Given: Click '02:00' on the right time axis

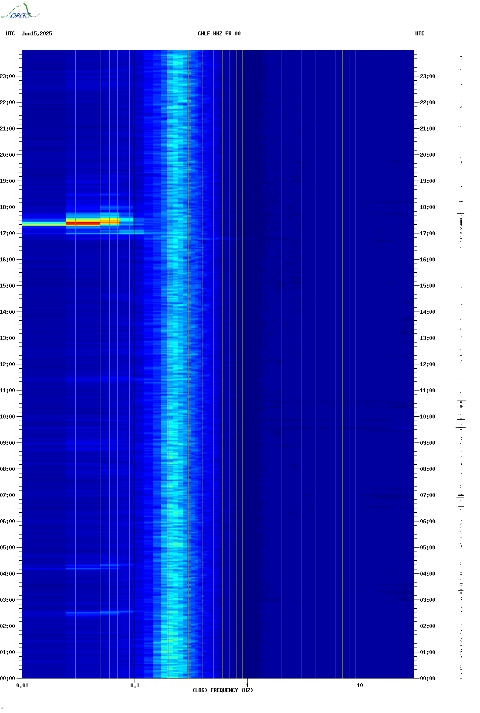Looking at the screenshot, I should pos(428,626).
